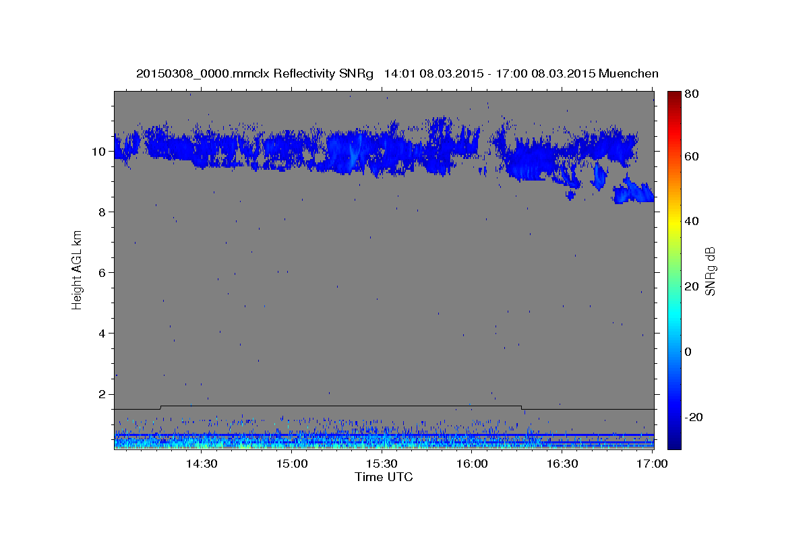Screen dimensions: 809x539
Task: Click the 16:30 time tick label
Action: coord(562,464)
